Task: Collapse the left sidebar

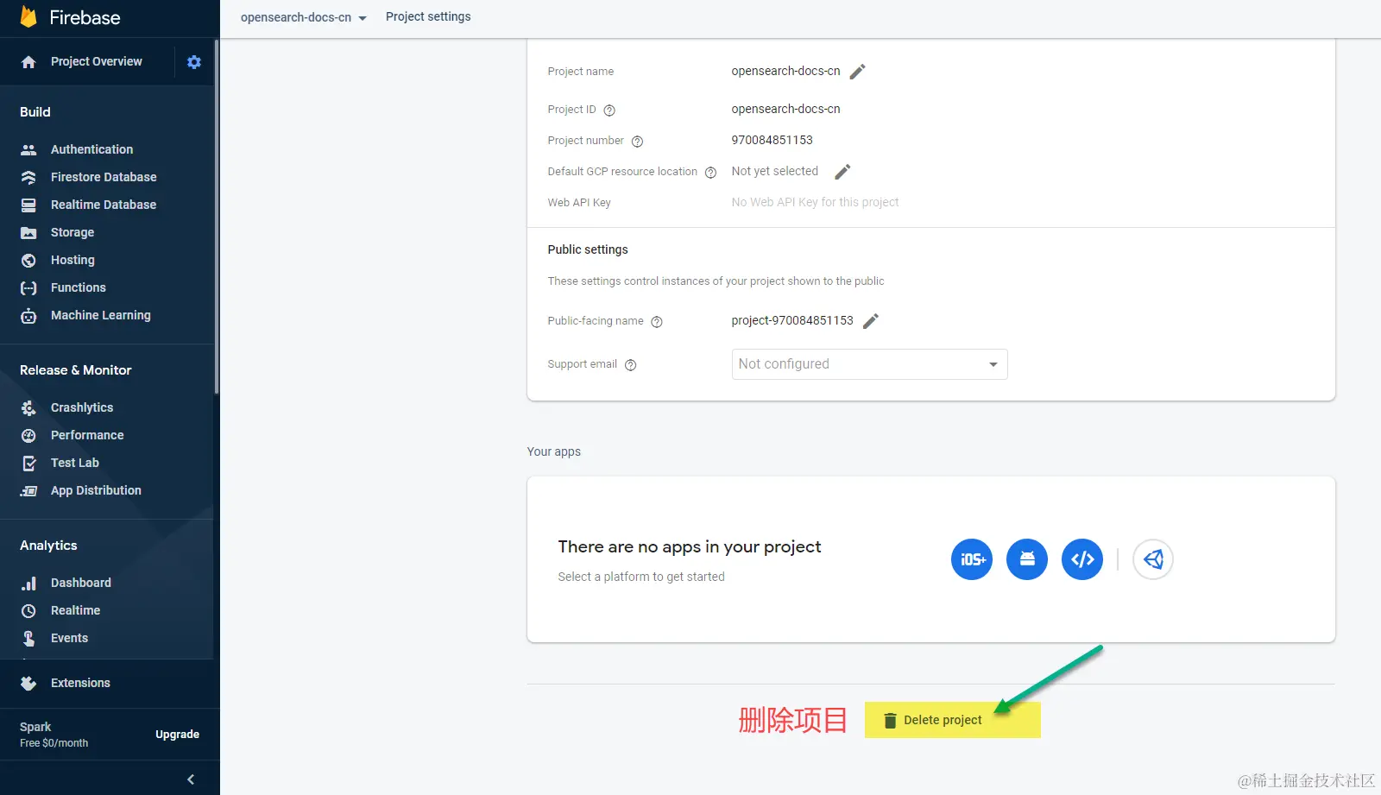Action: coord(190,778)
